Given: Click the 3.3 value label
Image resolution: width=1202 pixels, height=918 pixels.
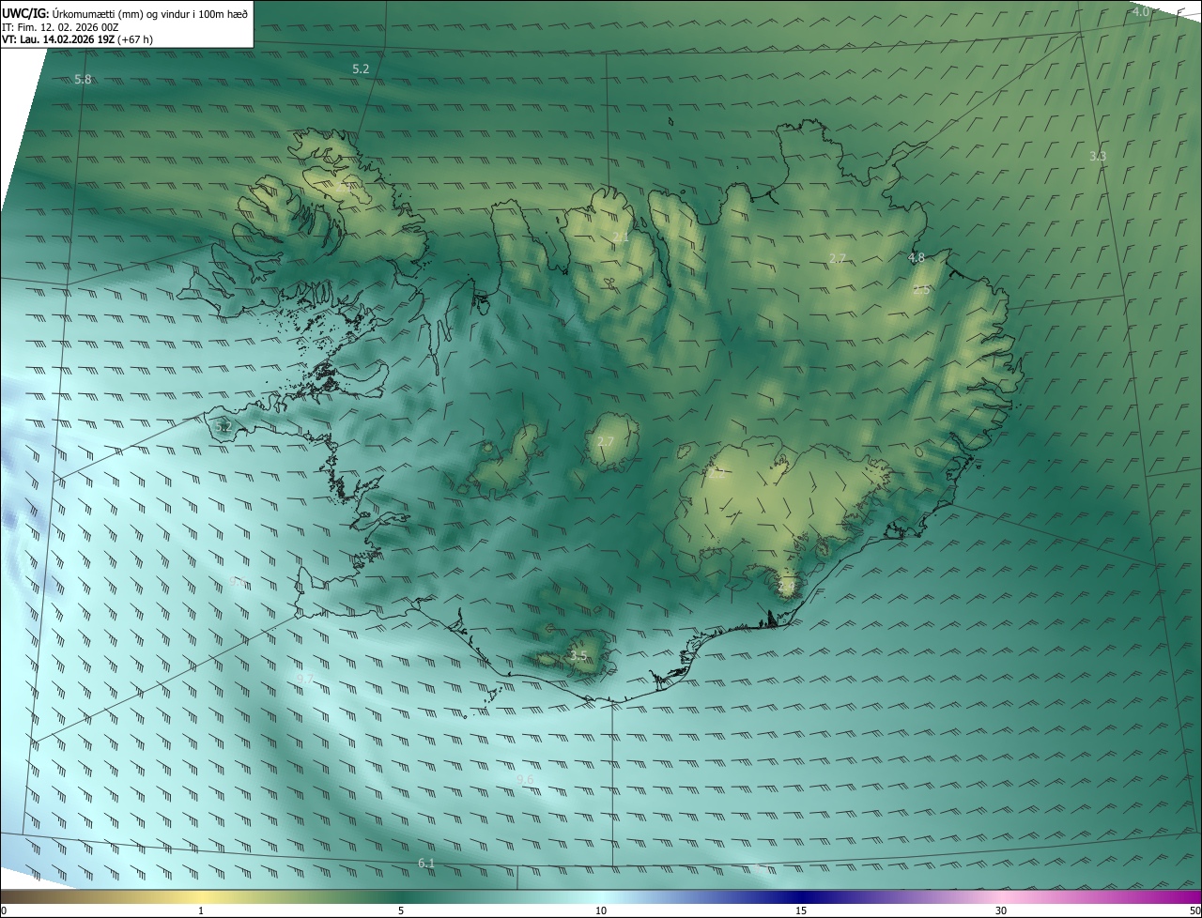Looking at the screenshot, I should tap(1098, 156).
